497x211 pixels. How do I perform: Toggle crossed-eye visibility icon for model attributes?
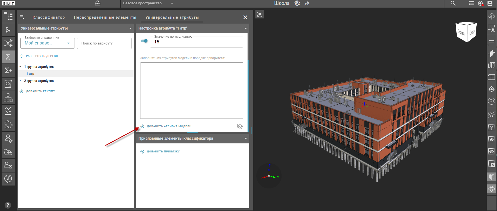pos(240,126)
